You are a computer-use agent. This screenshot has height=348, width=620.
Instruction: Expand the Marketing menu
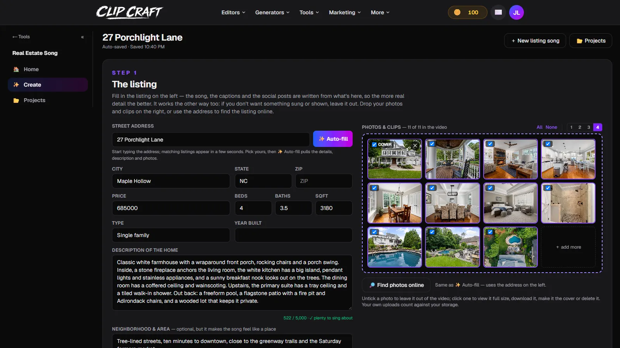click(344, 12)
